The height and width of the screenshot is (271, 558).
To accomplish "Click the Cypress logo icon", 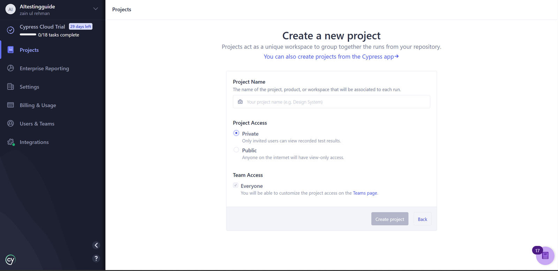I will click(x=10, y=260).
